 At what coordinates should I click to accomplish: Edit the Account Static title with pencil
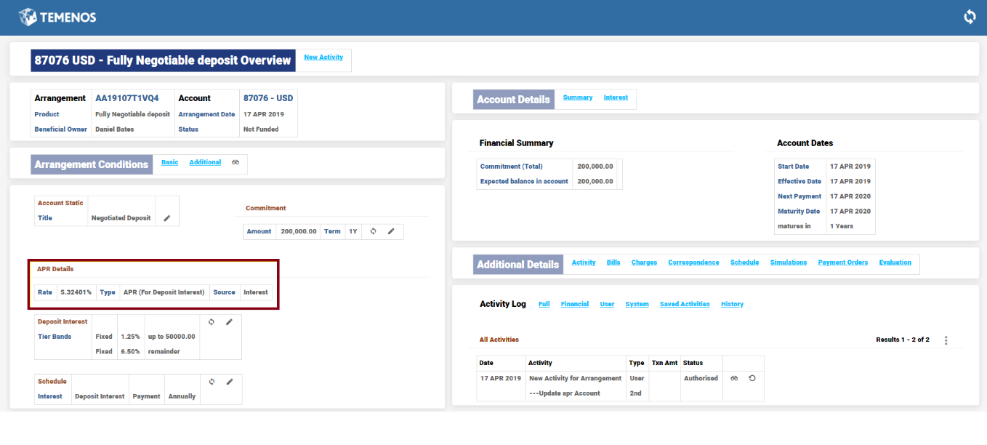166,218
